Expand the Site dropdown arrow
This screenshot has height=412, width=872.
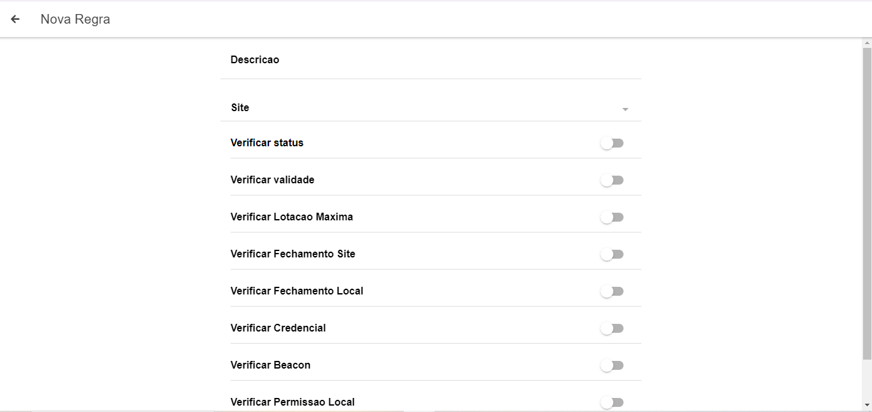(x=625, y=109)
